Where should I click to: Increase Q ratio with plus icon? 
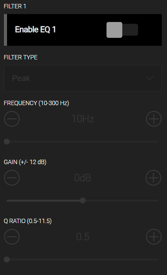(x=154, y=237)
